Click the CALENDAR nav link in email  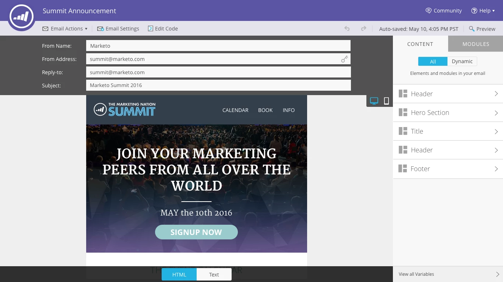pyautogui.click(x=235, y=110)
